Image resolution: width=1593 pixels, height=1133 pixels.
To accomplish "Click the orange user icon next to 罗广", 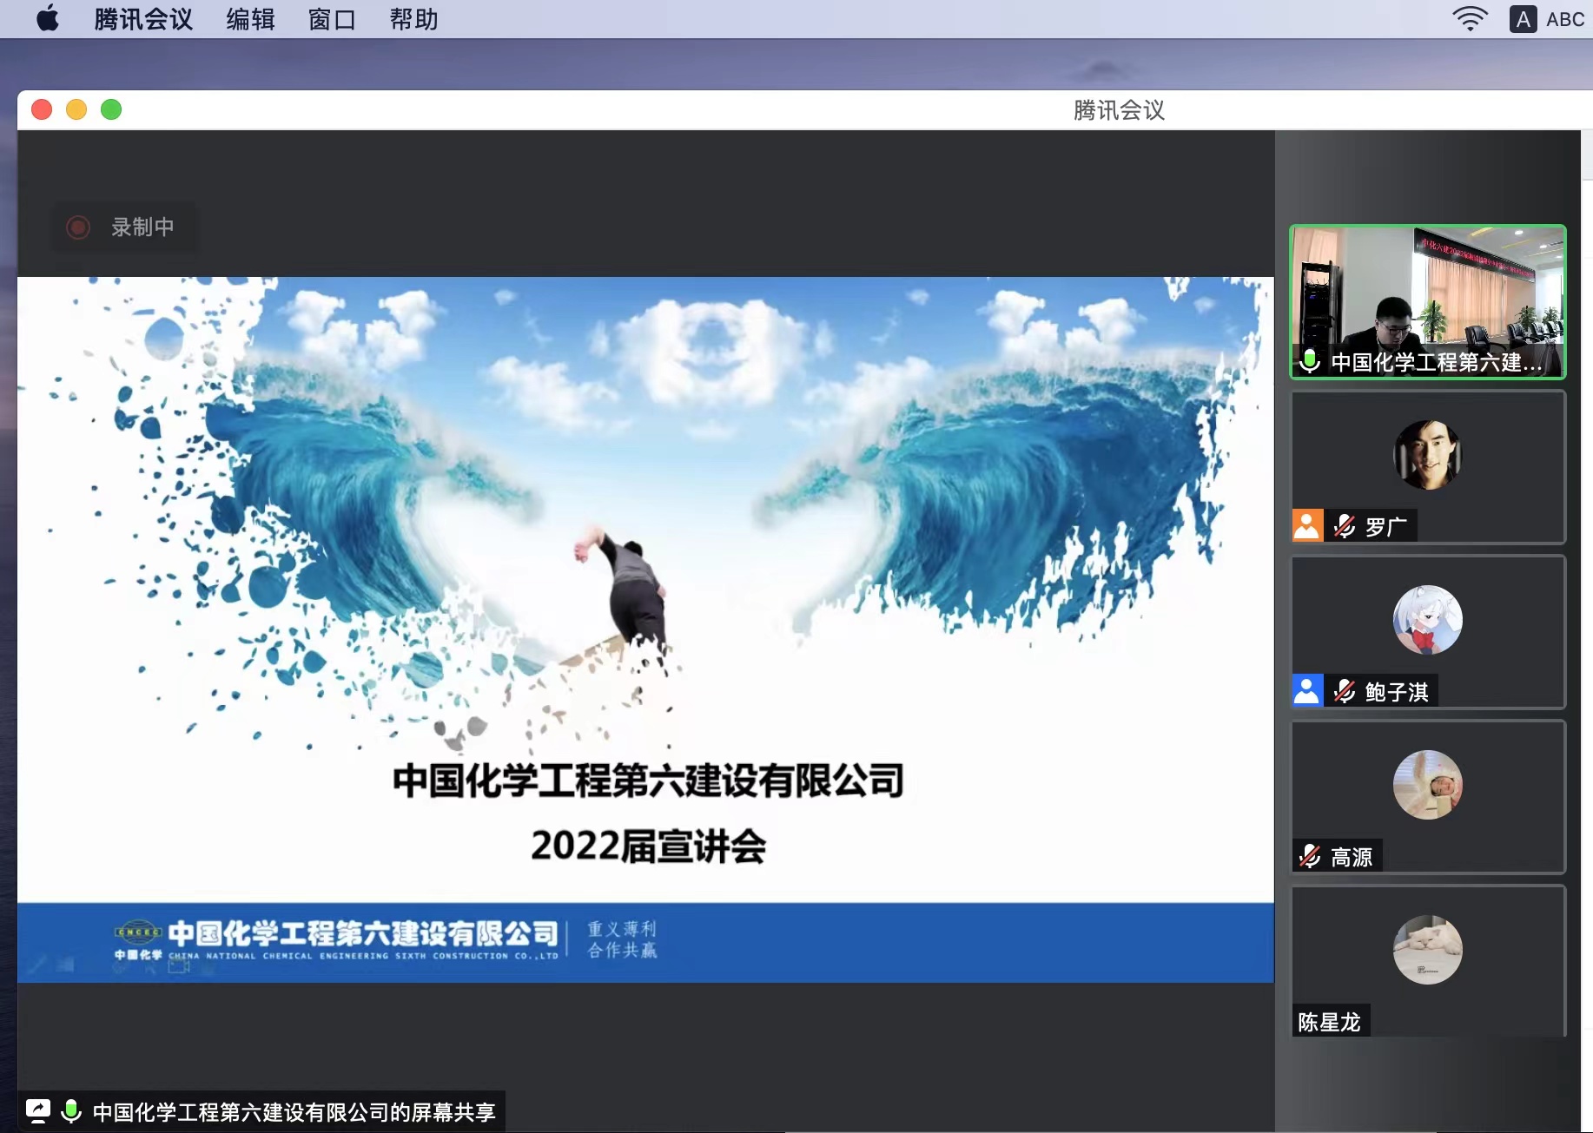I will pos(1307,525).
